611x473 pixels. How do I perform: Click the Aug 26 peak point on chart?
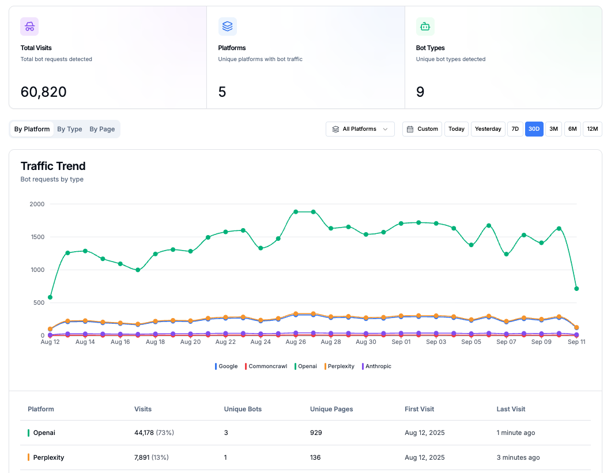[x=296, y=212]
